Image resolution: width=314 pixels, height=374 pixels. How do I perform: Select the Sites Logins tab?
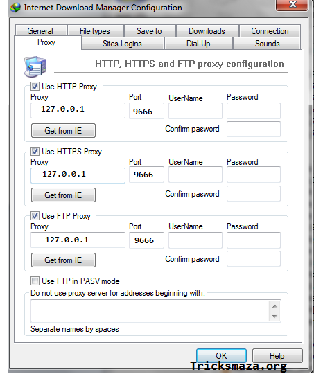[122, 44]
